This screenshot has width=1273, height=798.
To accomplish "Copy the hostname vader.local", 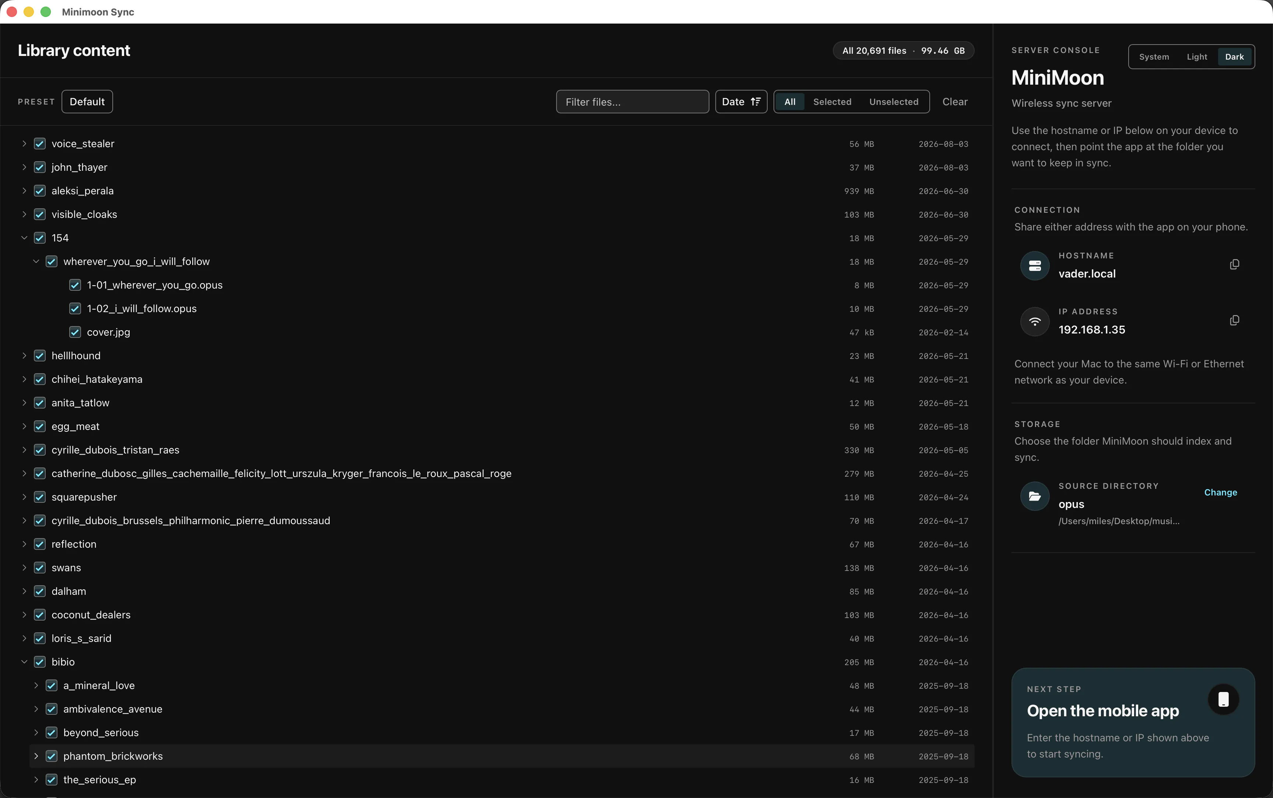I will pos(1234,264).
